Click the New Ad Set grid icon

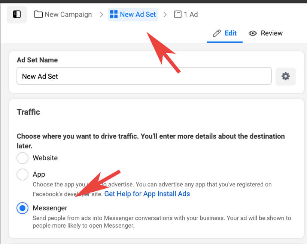point(113,15)
